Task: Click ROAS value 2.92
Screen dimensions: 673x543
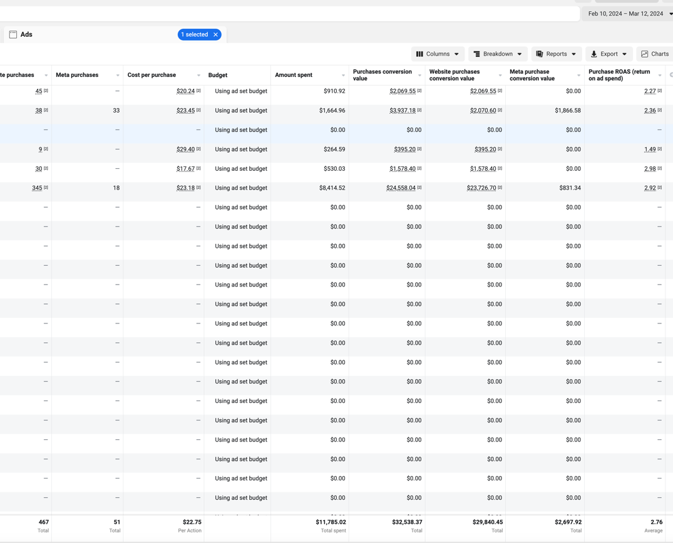Action: (650, 188)
